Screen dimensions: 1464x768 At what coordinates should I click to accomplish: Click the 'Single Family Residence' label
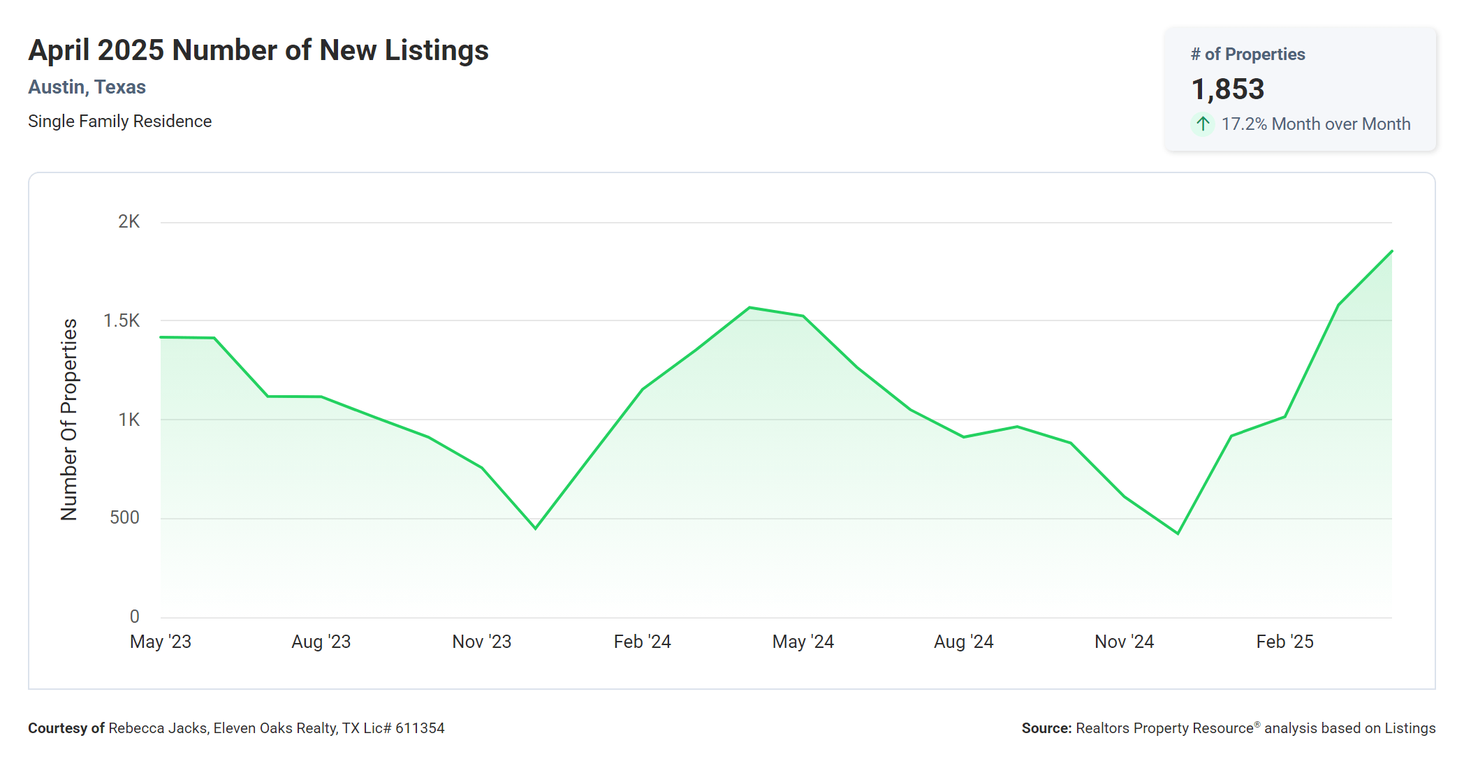(x=119, y=121)
